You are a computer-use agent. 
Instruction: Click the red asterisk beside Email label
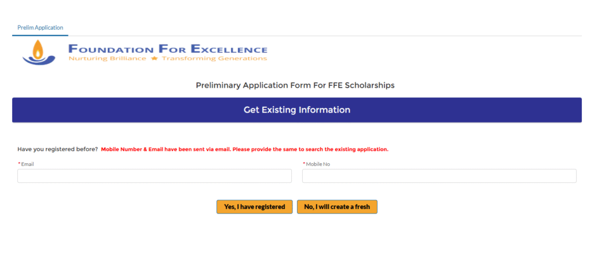(x=19, y=164)
